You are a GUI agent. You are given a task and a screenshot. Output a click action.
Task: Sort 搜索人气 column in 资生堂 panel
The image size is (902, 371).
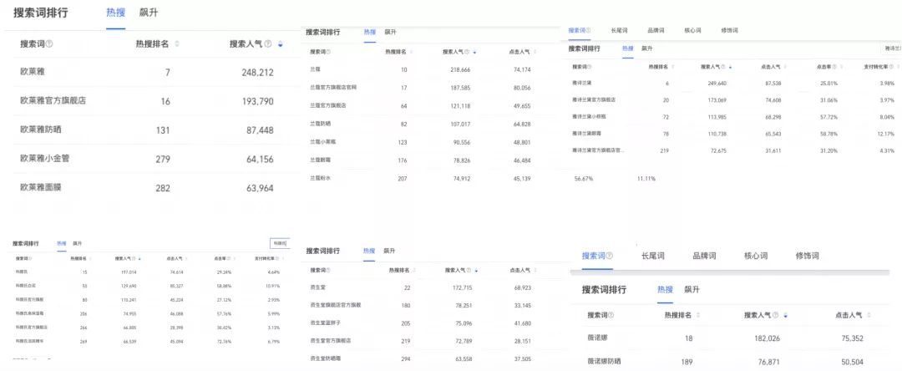[476, 270]
